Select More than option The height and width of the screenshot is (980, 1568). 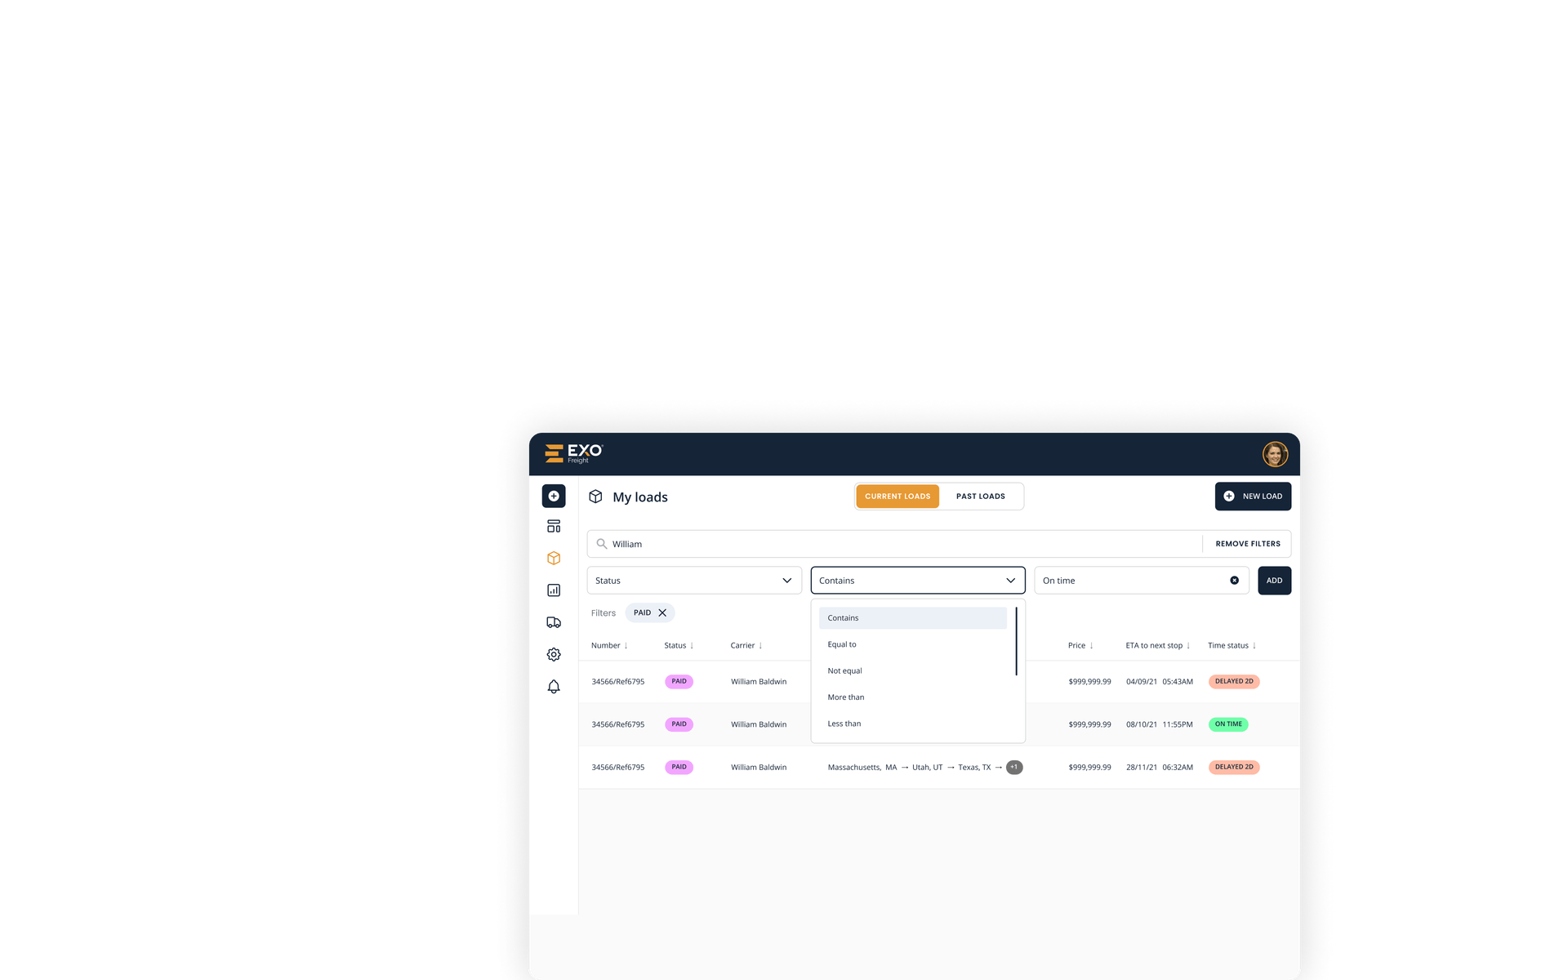point(845,697)
